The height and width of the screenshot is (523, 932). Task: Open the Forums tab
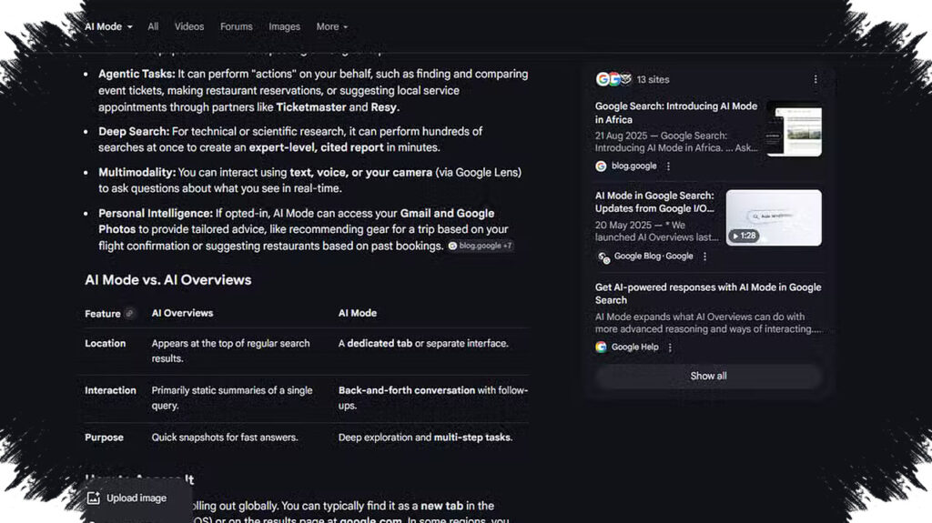pyautogui.click(x=236, y=26)
